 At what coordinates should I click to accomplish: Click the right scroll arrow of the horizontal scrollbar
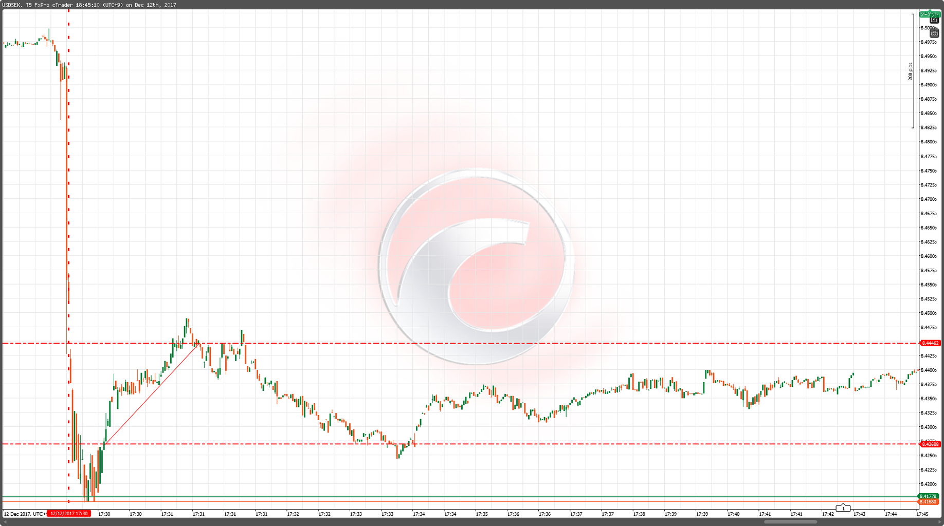pyautogui.click(x=940, y=522)
